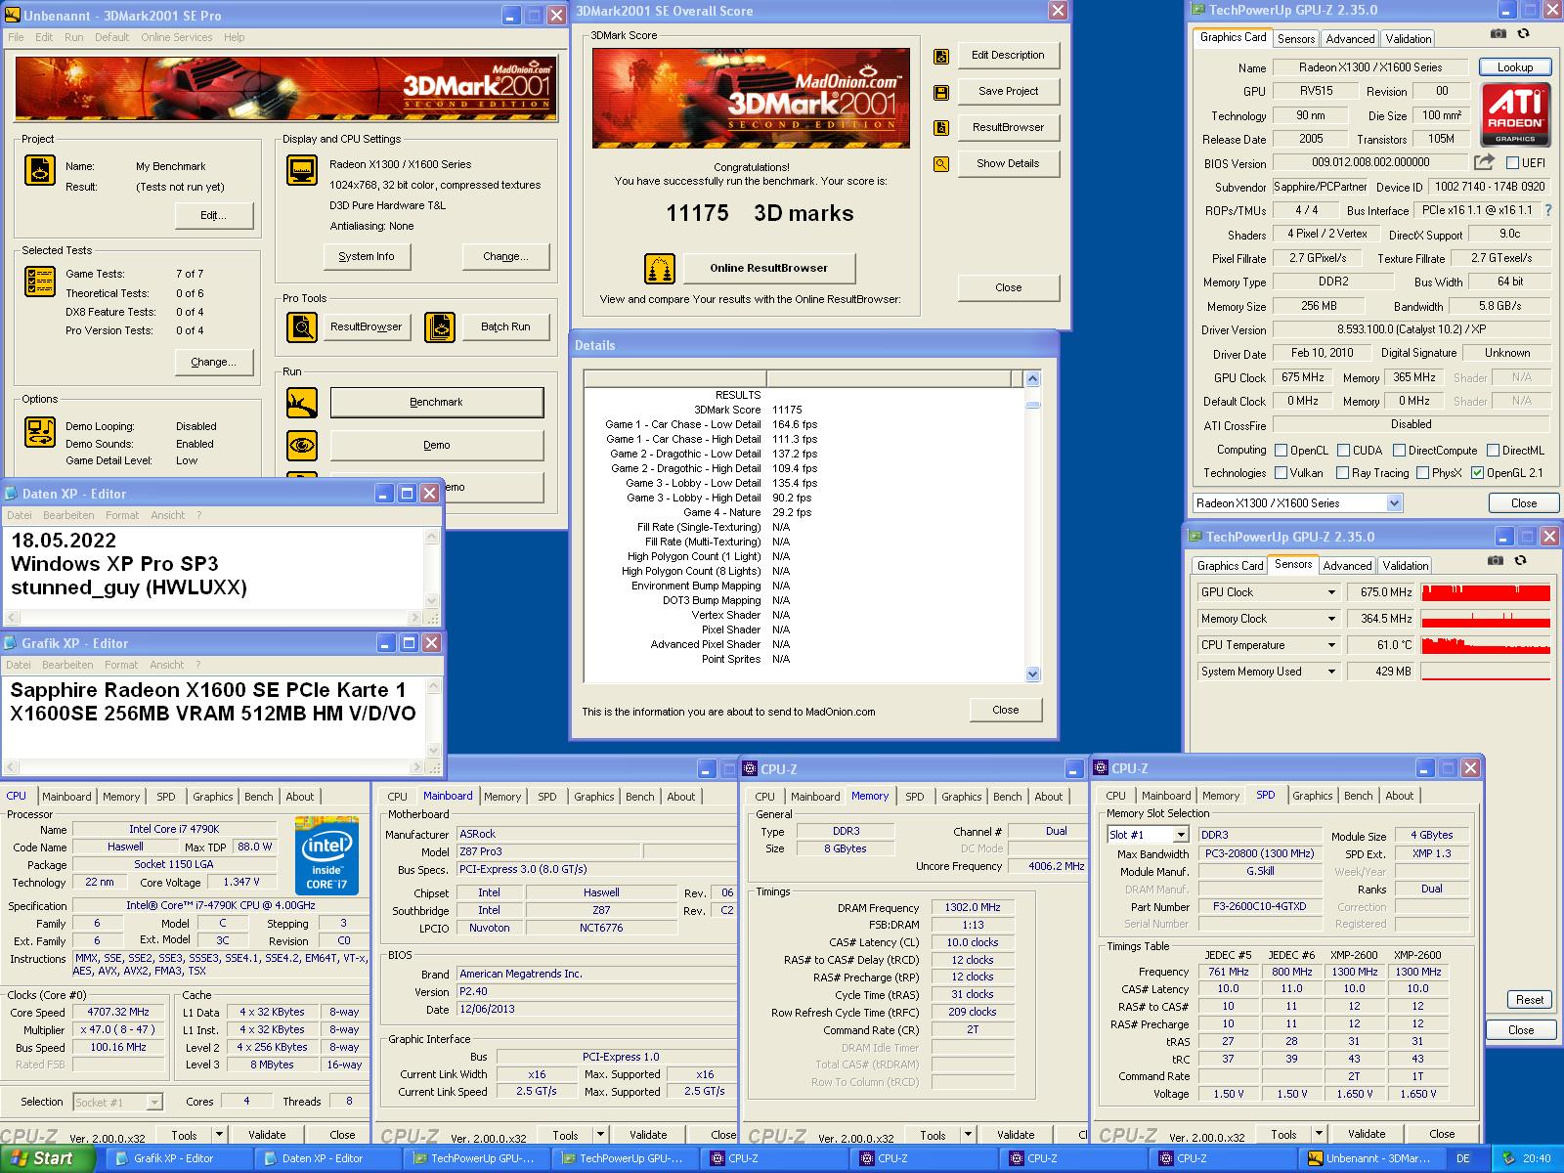Click the Show Details magnifier icon
1564x1173 pixels.
(941, 164)
